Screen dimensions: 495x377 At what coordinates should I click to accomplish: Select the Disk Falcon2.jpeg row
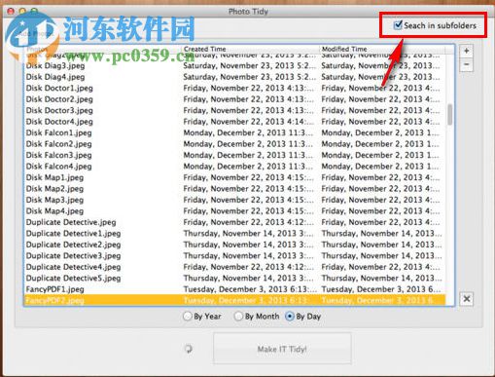(x=234, y=144)
